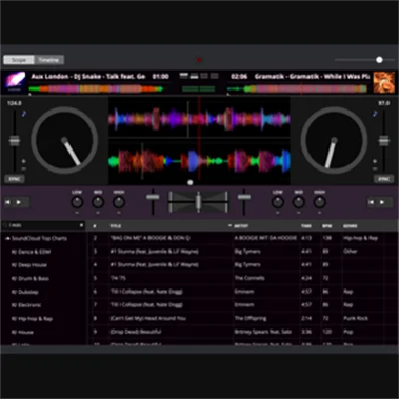Click the minus pitch nudge, right deck
The image size is (399, 399).
coord(375,169)
